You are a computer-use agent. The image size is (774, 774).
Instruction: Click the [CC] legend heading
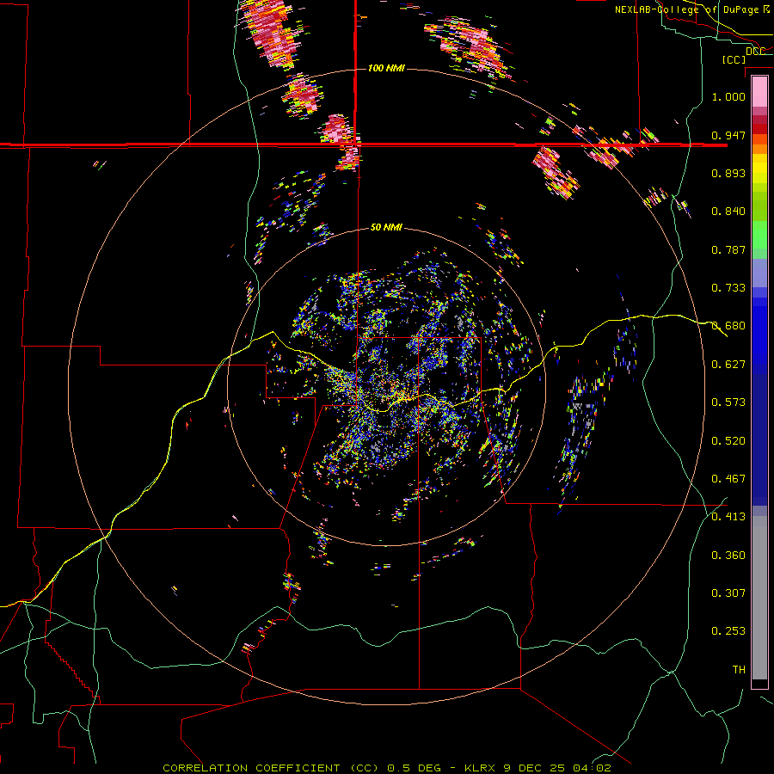pyautogui.click(x=734, y=59)
